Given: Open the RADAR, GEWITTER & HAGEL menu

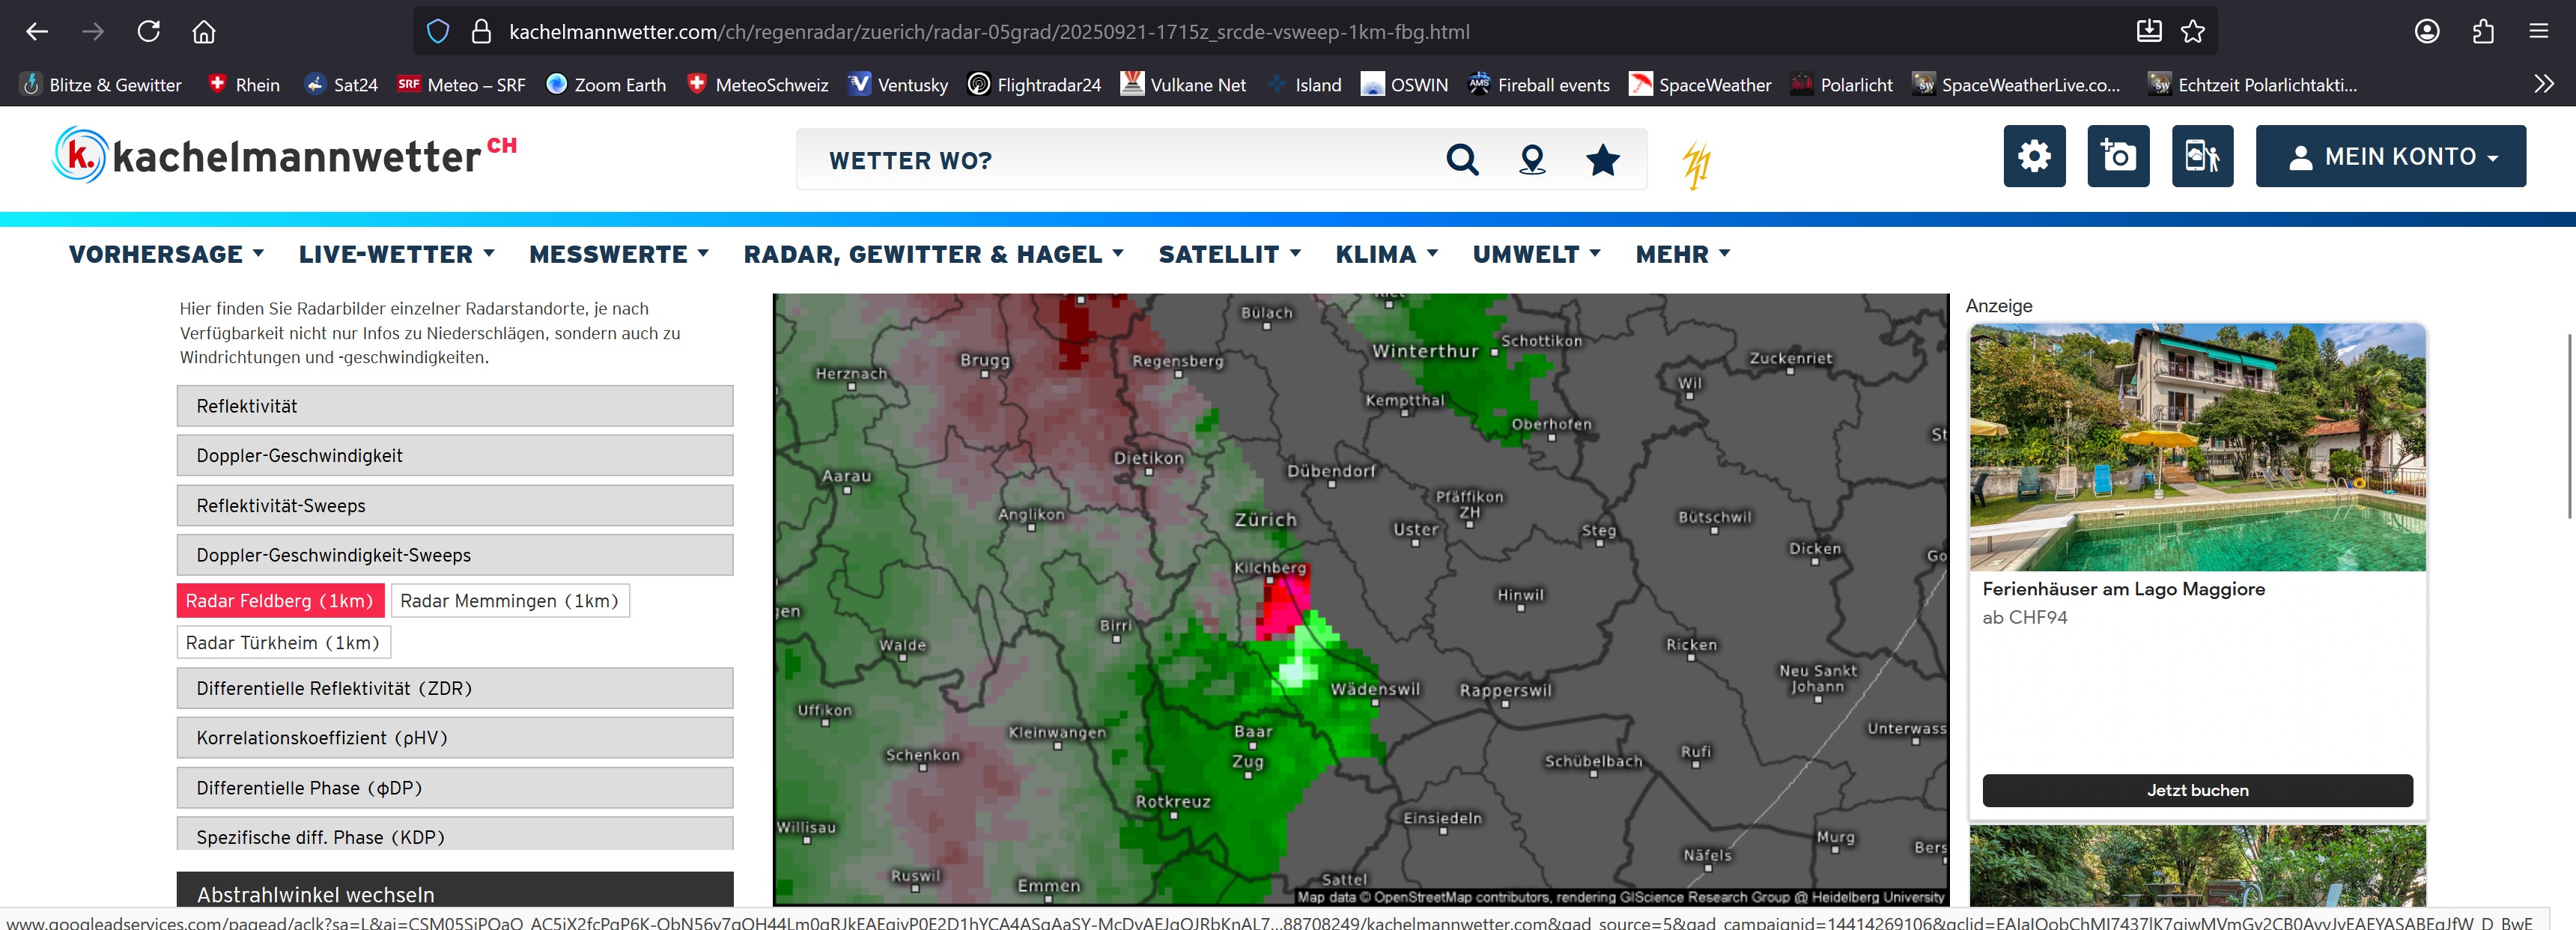Looking at the screenshot, I should pos(933,254).
